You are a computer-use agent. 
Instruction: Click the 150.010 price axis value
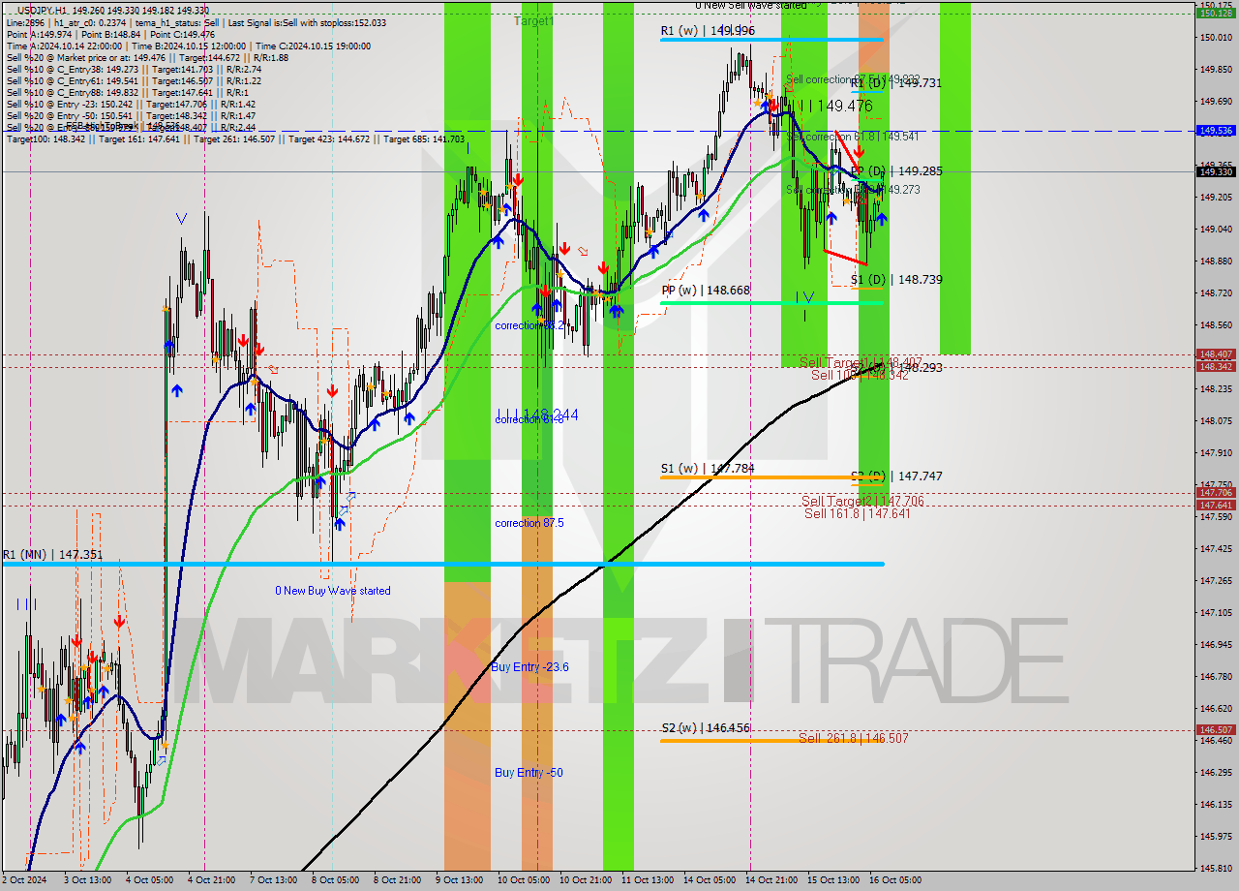coord(1215,38)
